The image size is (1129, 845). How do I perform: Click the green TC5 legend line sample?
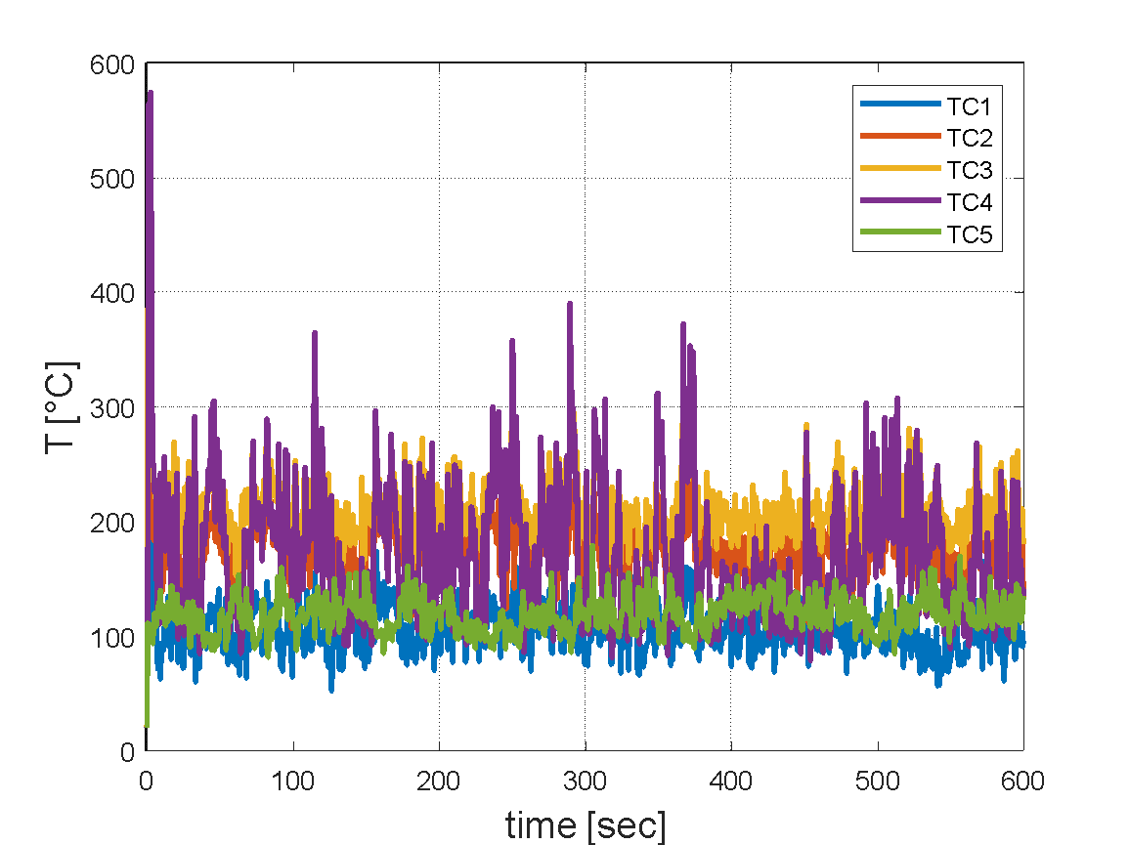(x=900, y=232)
